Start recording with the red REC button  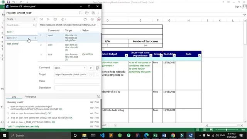point(99,19)
